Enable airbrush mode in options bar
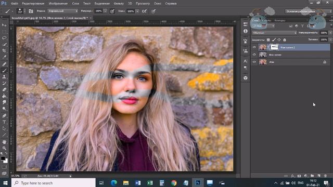Viewport: 333px width, 187px height. 145,11
